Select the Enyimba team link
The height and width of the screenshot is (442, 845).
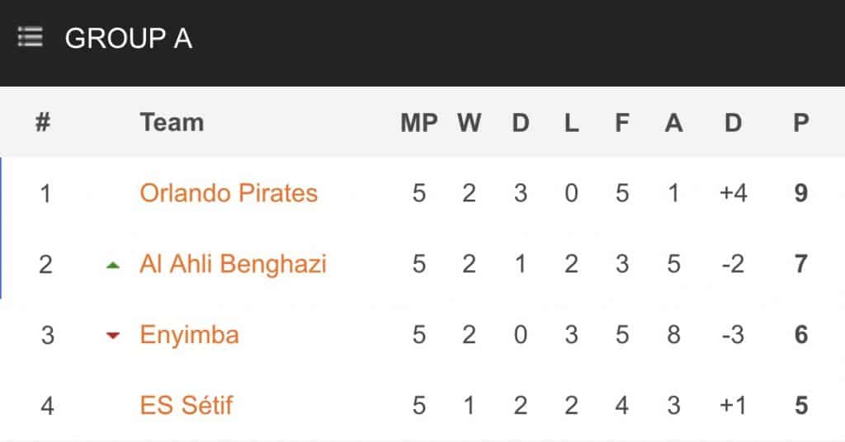point(189,335)
